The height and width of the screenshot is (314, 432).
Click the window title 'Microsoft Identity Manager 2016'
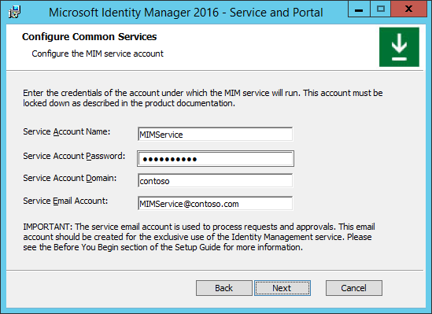[134, 13]
